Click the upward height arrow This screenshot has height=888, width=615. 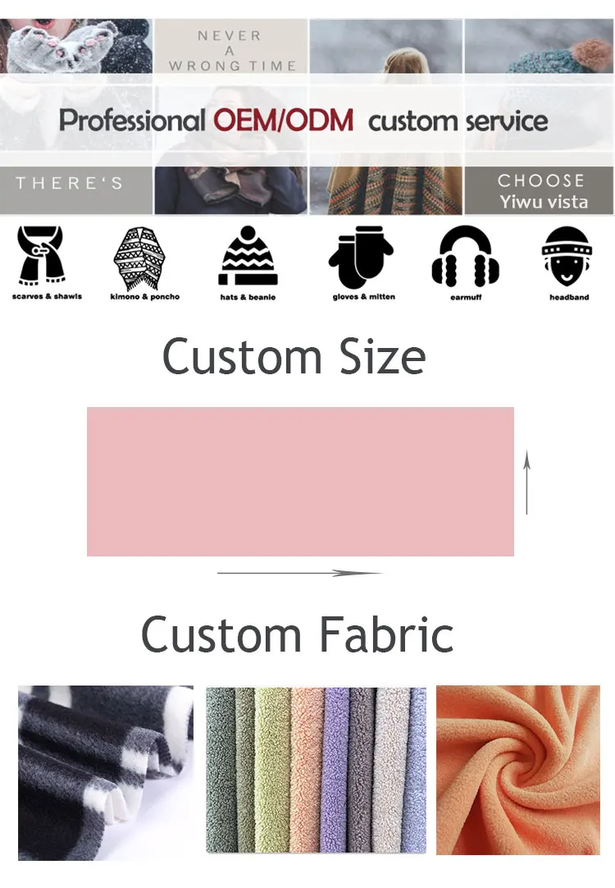(x=526, y=483)
